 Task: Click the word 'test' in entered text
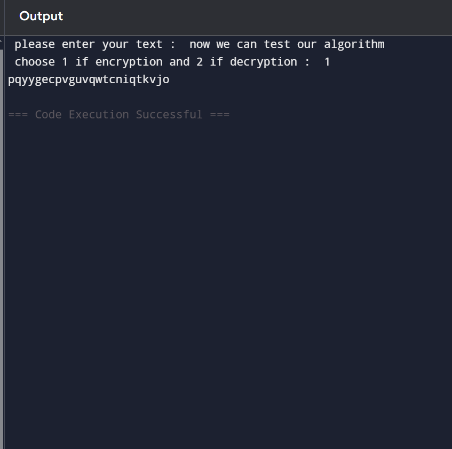(276, 44)
